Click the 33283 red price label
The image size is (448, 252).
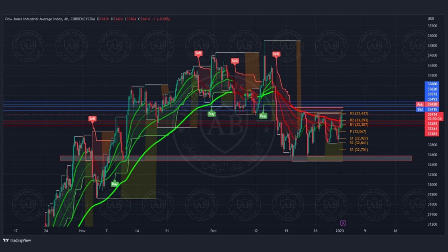tap(432, 124)
